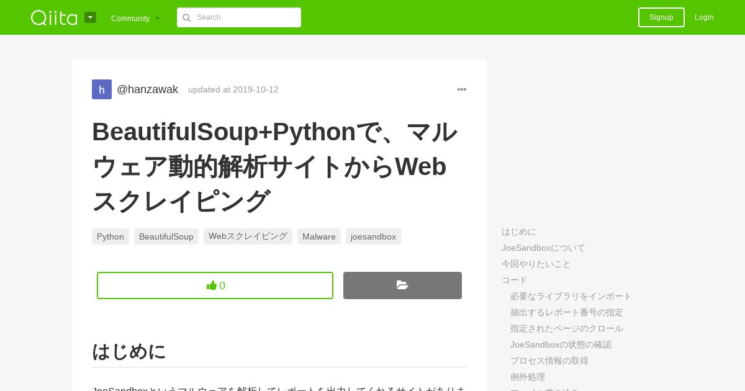Screen dimensions: 745x391
Task: Click the はじめに heading
Action: pyautogui.click(x=129, y=351)
